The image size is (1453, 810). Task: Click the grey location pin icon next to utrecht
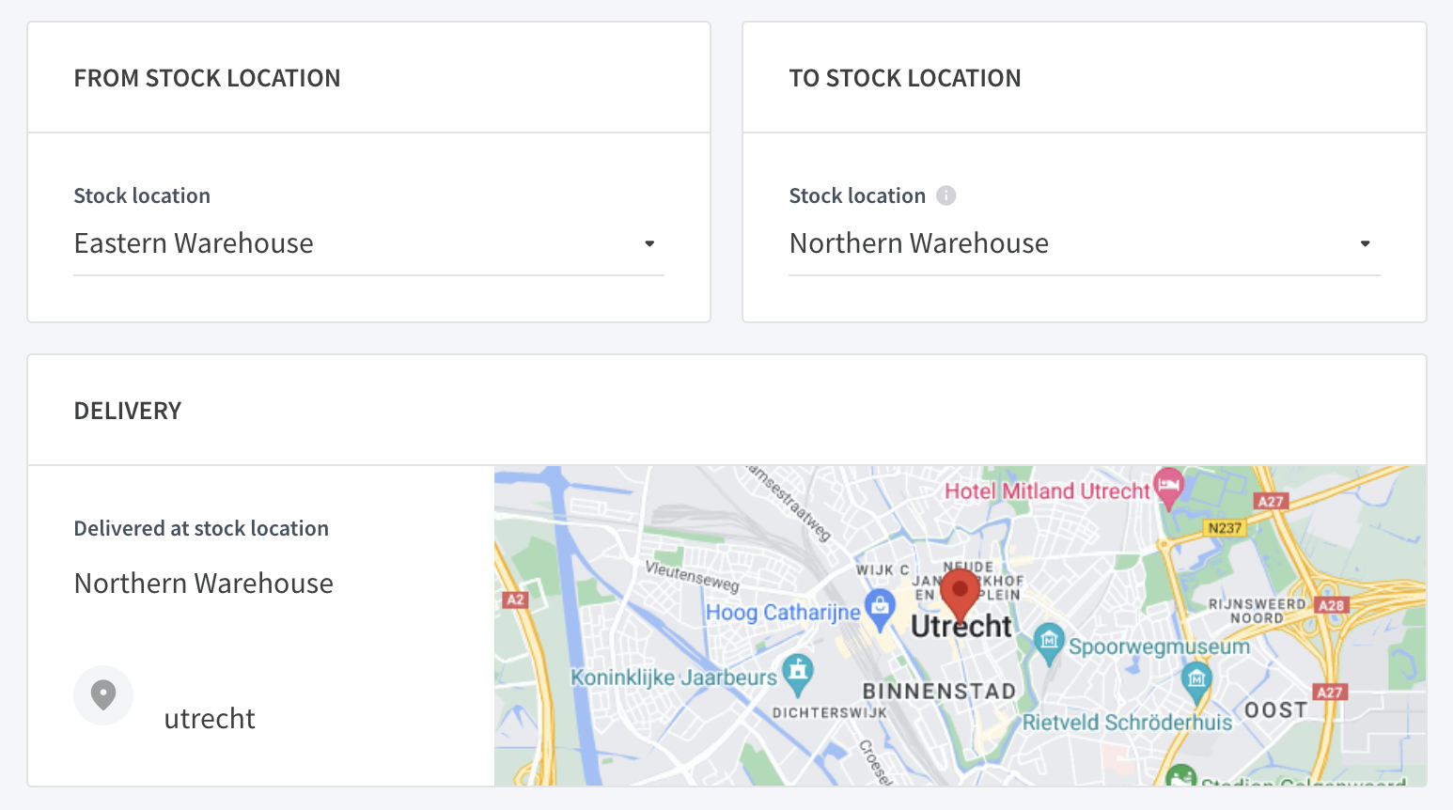103,695
